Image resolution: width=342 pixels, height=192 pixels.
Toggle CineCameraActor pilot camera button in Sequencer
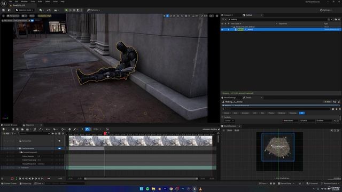tap(59, 148)
